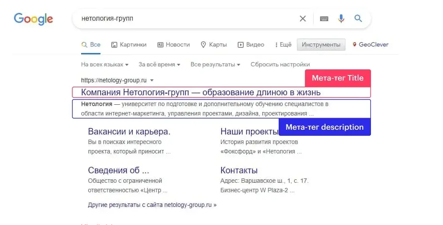The image size is (443, 225).
Task: Click the snippet text starting with Нетология — университет
Action: tap(205, 109)
